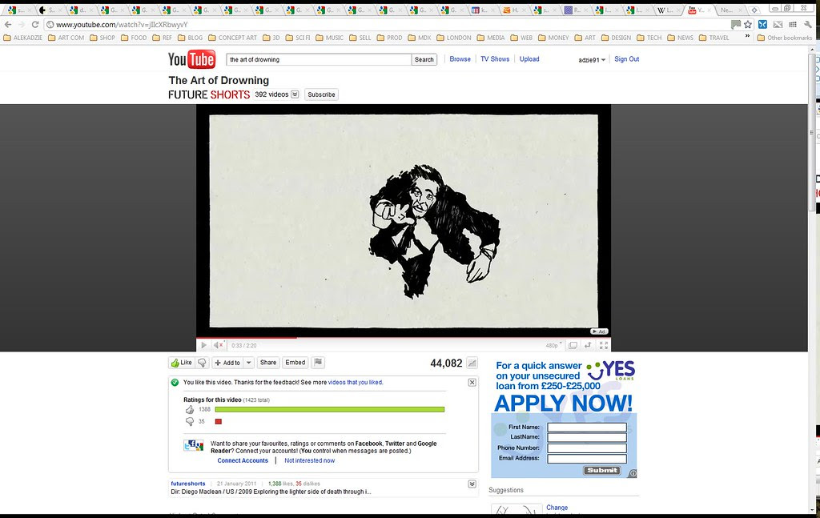This screenshot has width=820, height=518.
Task: Click the Ad label on the video
Action: click(x=599, y=331)
